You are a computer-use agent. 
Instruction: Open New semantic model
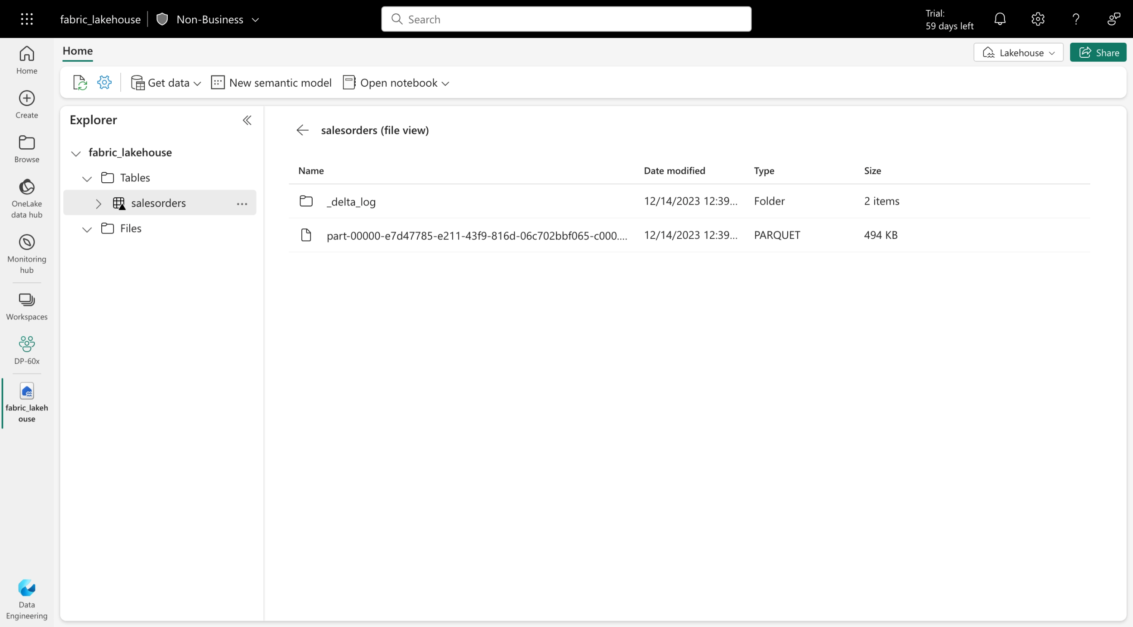pyautogui.click(x=271, y=82)
